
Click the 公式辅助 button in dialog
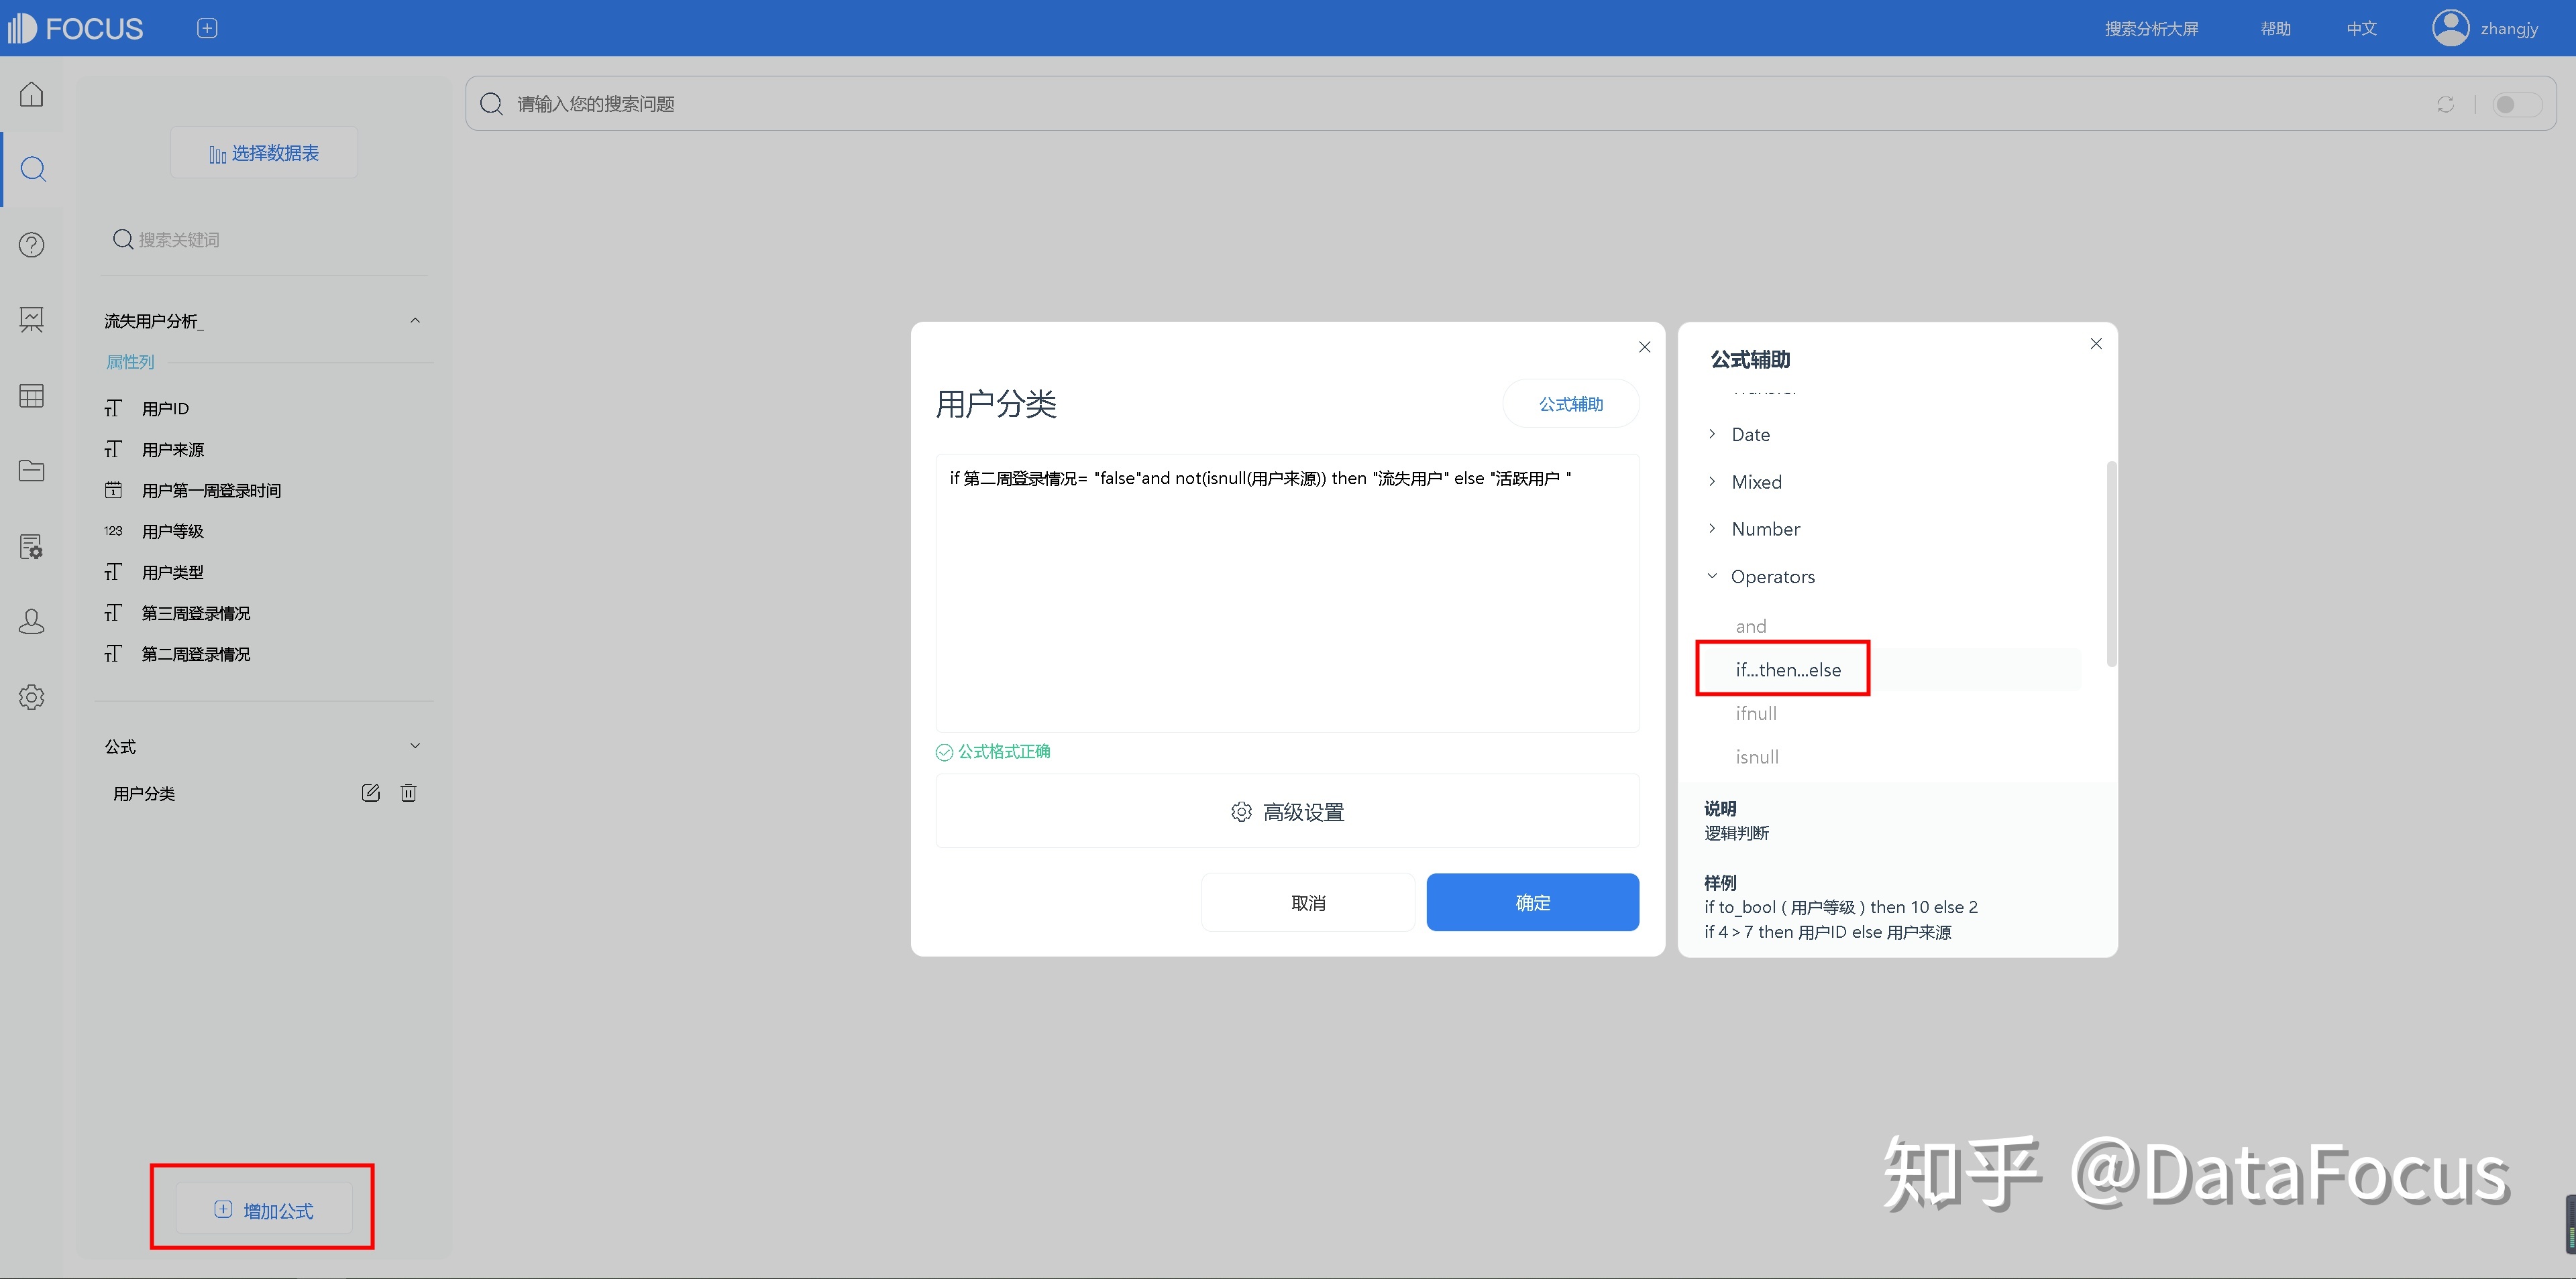(x=1570, y=404)
